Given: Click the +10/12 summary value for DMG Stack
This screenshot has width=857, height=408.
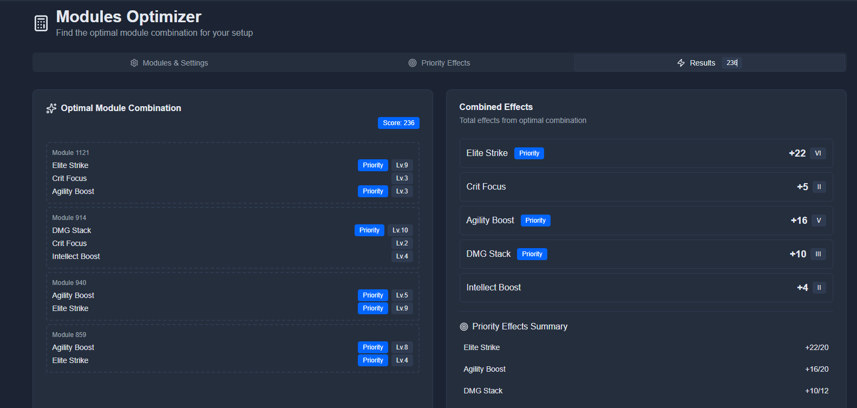Looking at the screenshot, I should pos(817,391).
